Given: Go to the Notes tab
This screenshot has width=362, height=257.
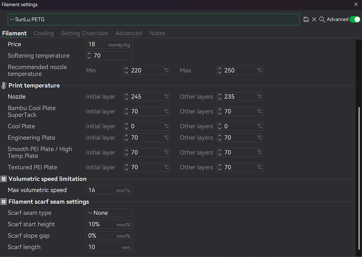Looking at the screenshot, I should coord(157,33).
